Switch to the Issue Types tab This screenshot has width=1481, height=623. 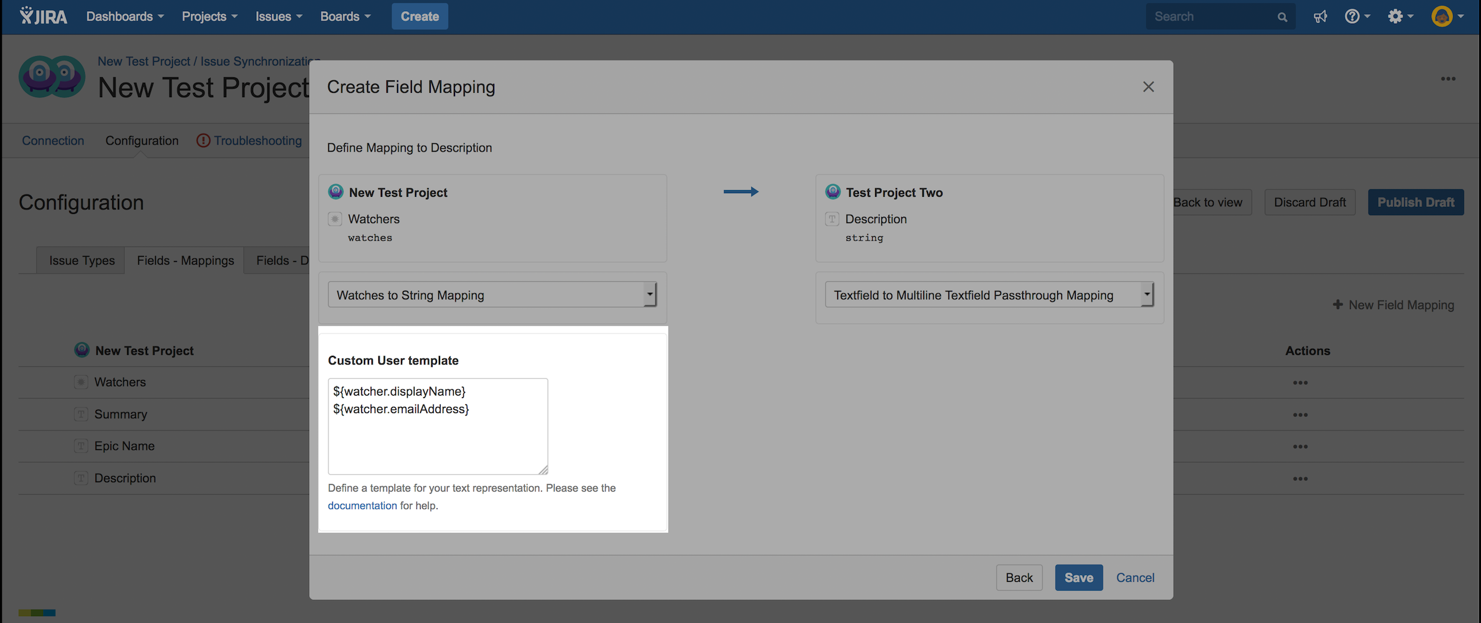click(82, 261)
